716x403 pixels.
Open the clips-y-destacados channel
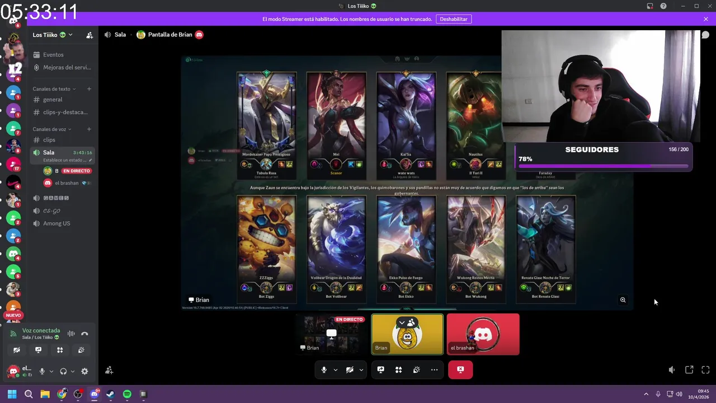point(62,112)
